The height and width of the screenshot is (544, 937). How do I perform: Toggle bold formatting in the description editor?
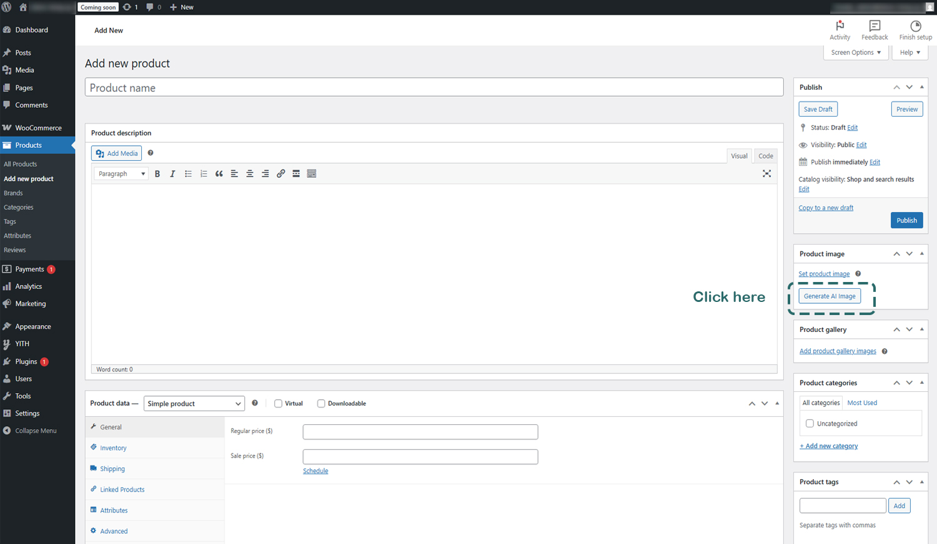(x=157, y=173)
